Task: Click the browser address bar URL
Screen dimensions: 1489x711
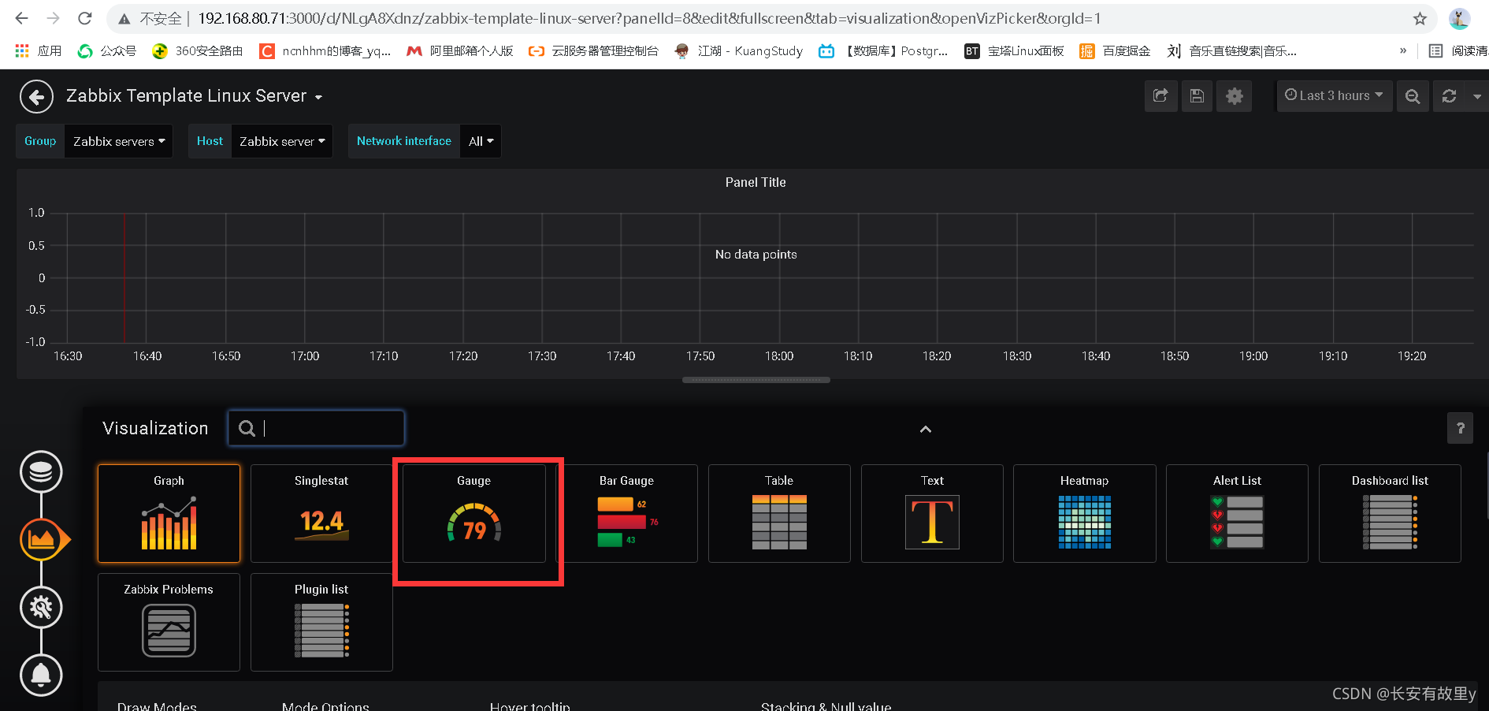Action: pos(649,18)
